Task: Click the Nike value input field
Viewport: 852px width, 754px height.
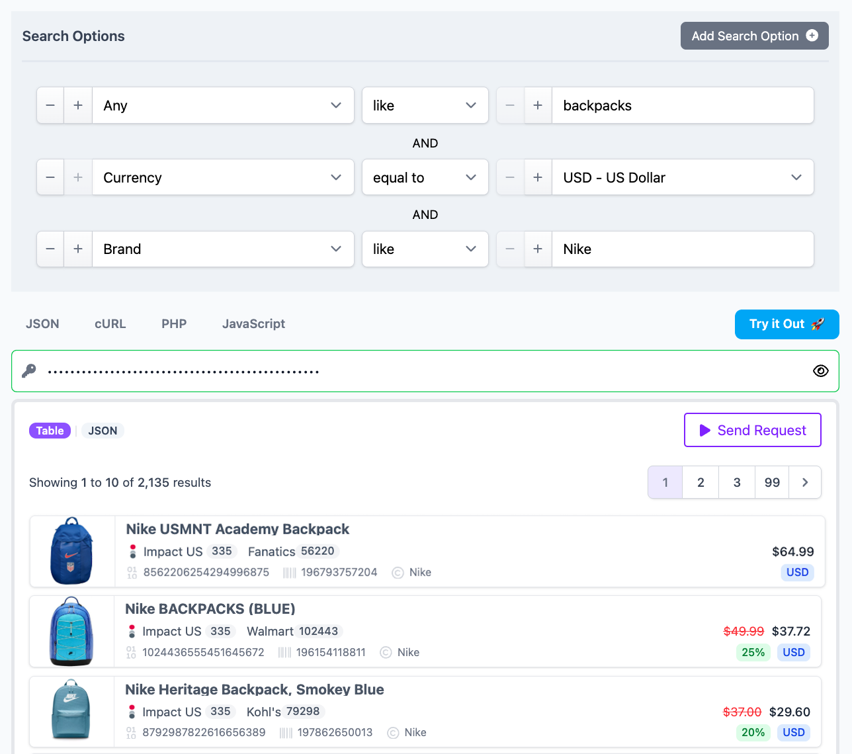Action: point(683,249)
